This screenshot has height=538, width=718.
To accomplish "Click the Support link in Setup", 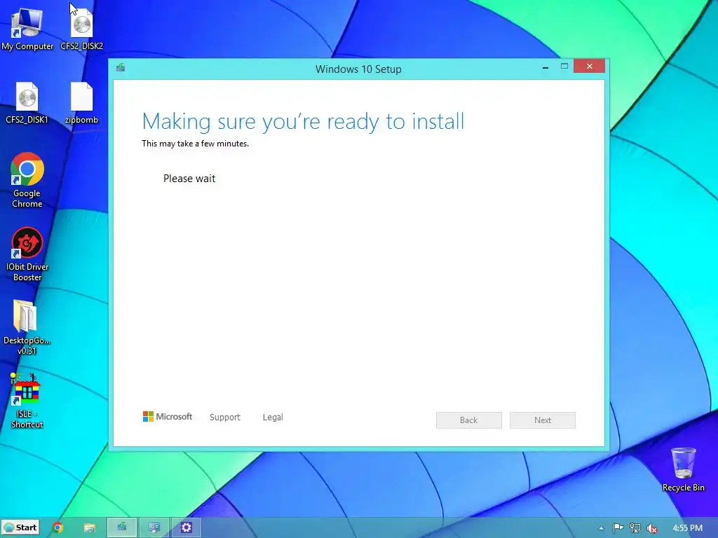I will pyautogui.click(x=225, y=418).
